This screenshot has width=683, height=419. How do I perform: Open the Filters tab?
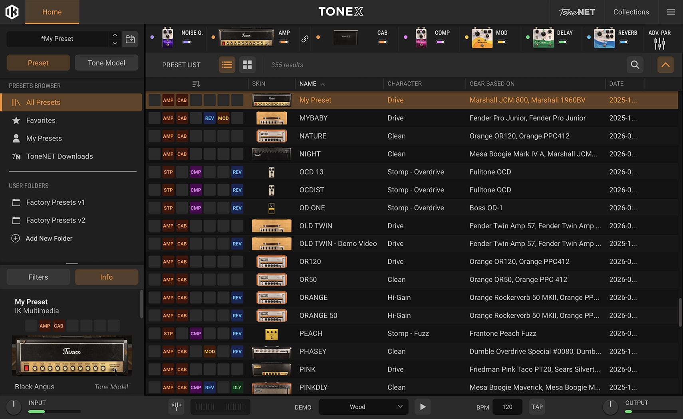click(38, 277)
